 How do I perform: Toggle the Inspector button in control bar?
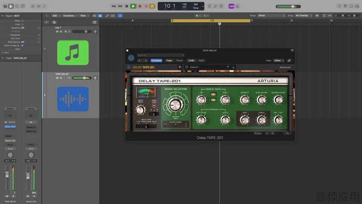tap(11, 6)
